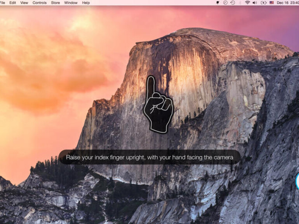Open the US flag input source menu
The height and width of the screenshot is (224, 299).
(271, 3)
